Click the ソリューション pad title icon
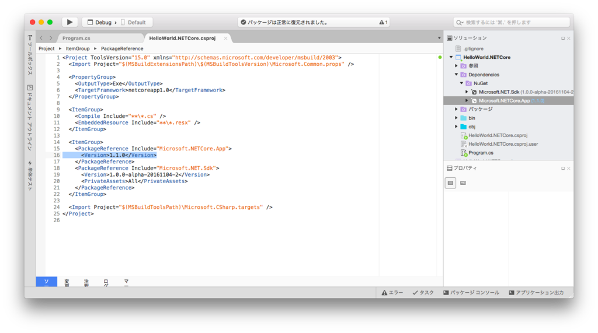The image size is (598, 333). pyautogui.click(x=449, y=38)
